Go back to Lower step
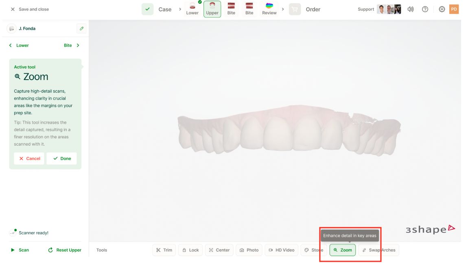 pyautogui.click(x=19, y=46)
